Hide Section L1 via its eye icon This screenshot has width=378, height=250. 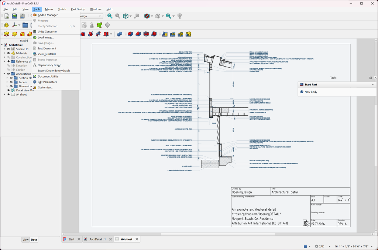[8, 49]
